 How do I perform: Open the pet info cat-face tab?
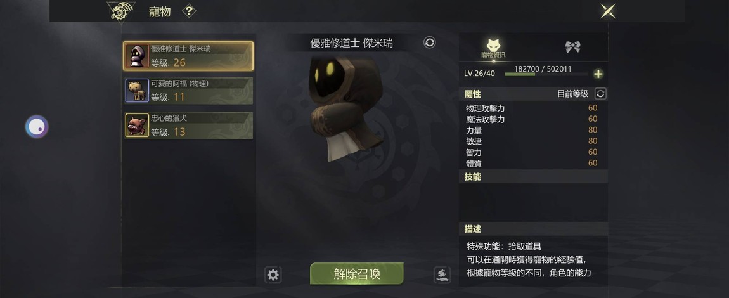[493, 48]
